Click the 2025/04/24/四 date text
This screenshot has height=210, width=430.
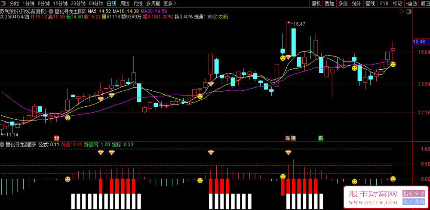pos(15,17)
